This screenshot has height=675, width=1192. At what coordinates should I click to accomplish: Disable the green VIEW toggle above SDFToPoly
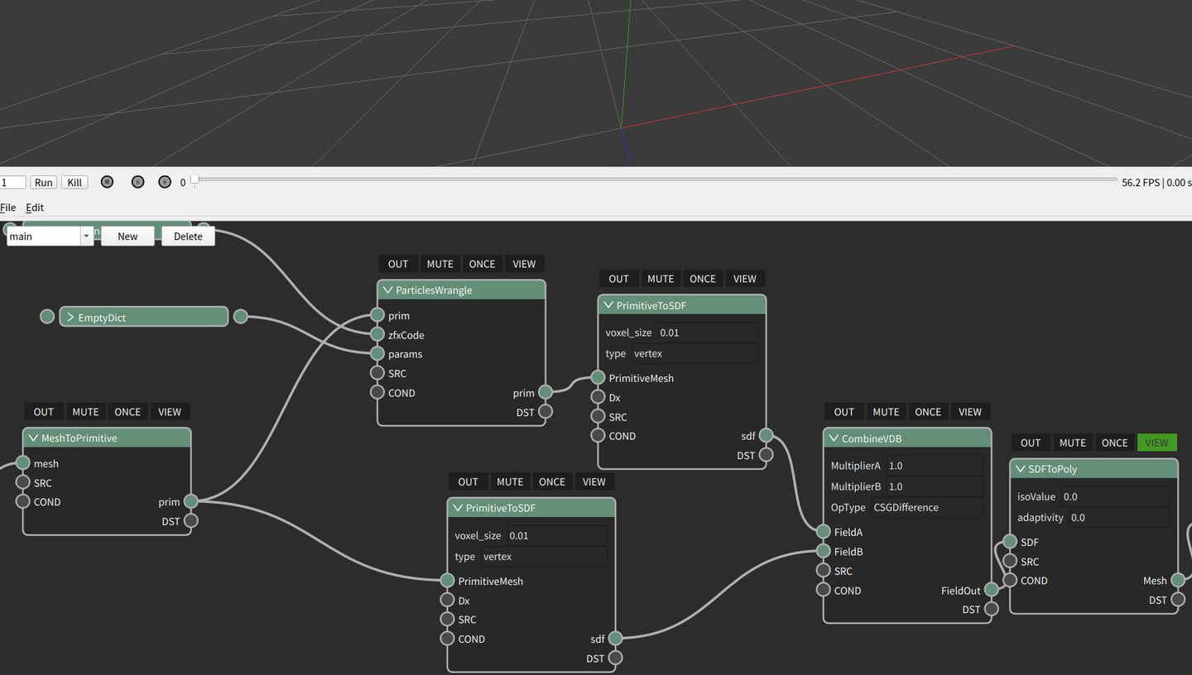pyautogui.click(x=1156, y=443)
